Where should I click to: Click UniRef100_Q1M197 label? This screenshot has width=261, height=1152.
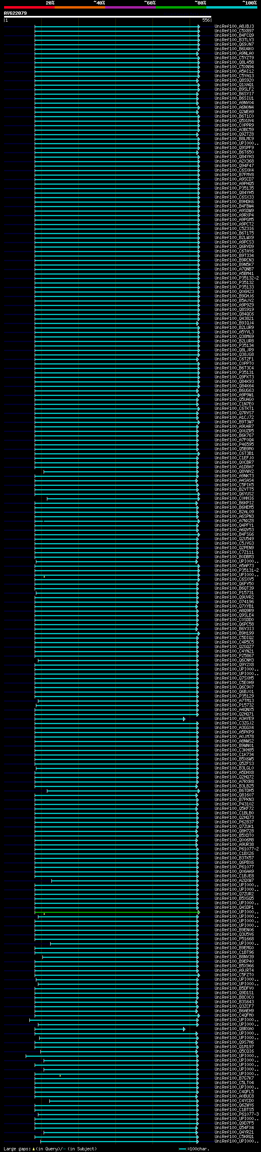[x=234, y=1047]
